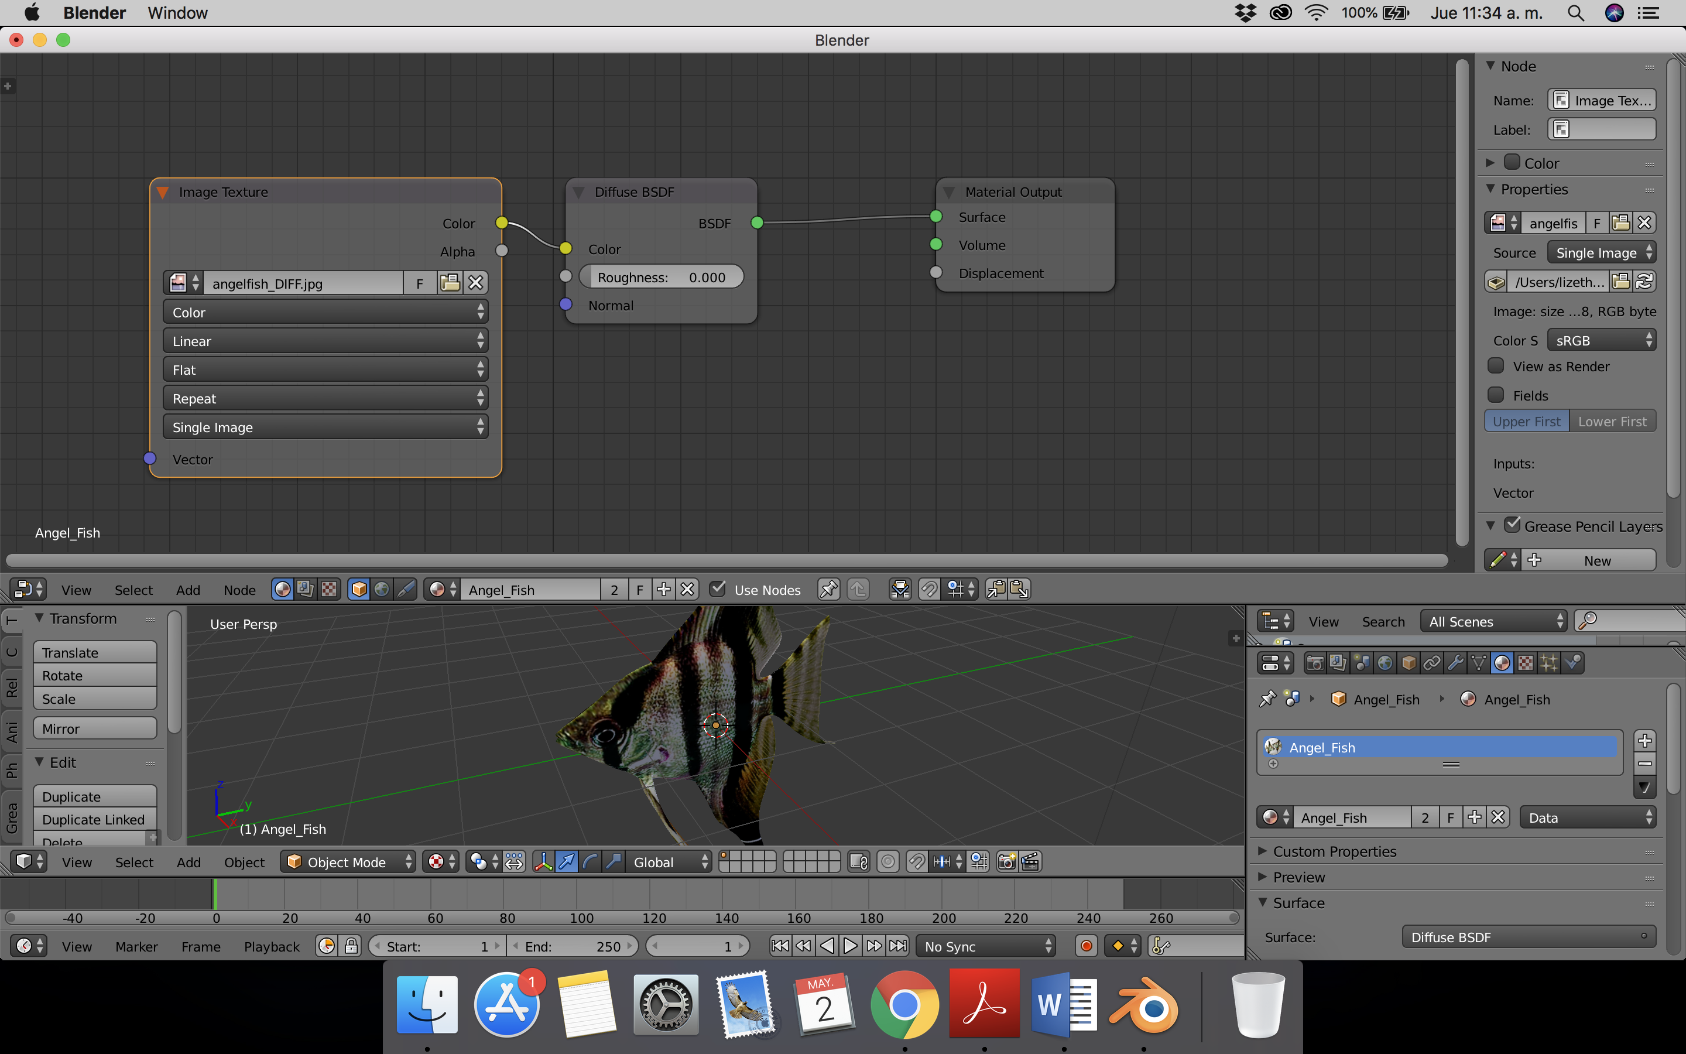Screen dimensions: 1686x1054
Task: Click record auto-keyframe button in timeline
Action: pyautogui.click(x=1085, y=946)
